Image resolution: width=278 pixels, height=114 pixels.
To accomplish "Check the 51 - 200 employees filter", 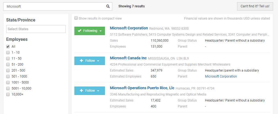I will [x=8, y=64].
